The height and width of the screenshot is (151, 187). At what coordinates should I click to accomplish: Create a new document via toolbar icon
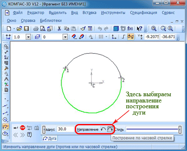9,29
